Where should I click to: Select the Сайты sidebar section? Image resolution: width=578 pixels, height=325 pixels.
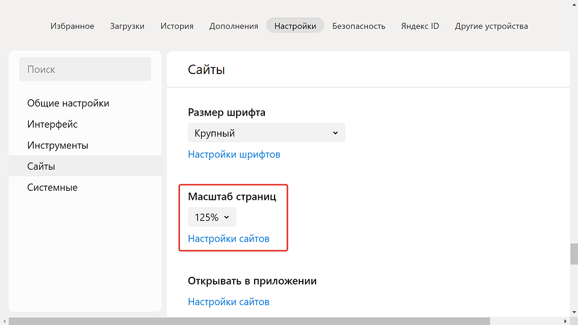pyautogui.click(x=41, y=166)
